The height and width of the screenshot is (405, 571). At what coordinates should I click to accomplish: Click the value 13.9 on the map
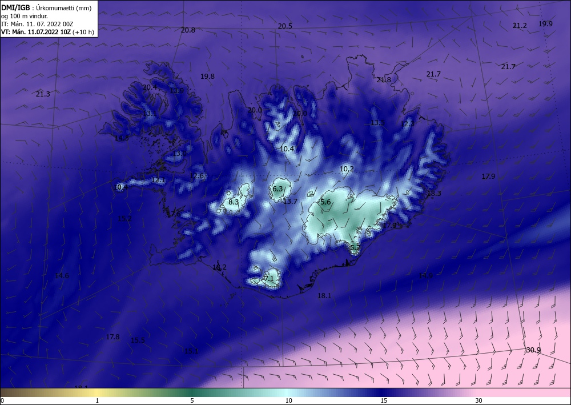tap(176, 91)
